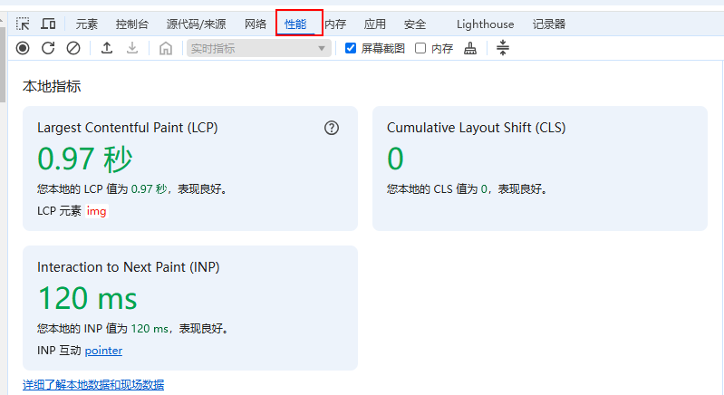Enable the 内存 checkbox
Viewport: 724px width, 395px height.
(x=420, y=49)
